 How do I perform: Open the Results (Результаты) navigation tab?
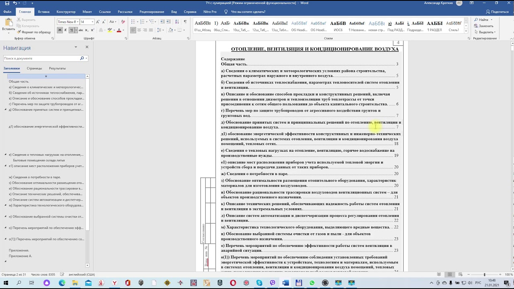coord(57,68)
